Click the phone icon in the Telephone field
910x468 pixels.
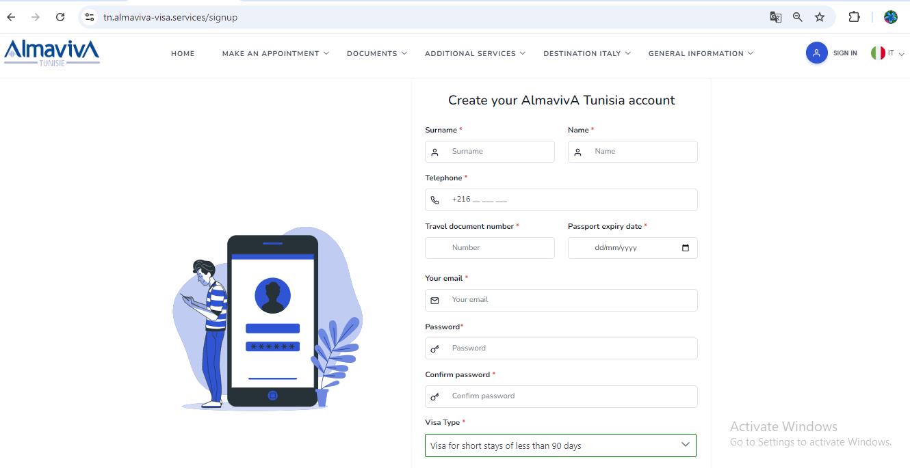click(x=435, y=199)
